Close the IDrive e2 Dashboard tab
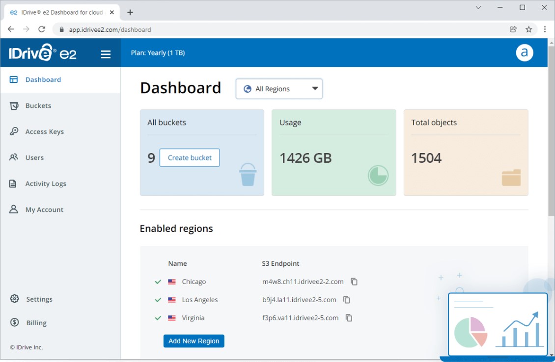 click(112, 12)
